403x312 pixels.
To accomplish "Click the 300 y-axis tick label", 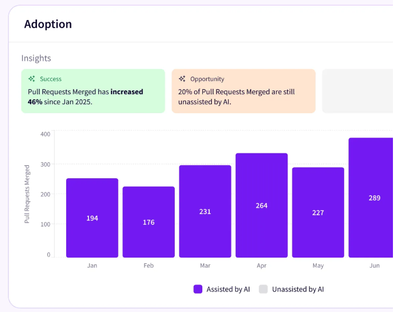I will pyautogui.click(x=45, y=164).
